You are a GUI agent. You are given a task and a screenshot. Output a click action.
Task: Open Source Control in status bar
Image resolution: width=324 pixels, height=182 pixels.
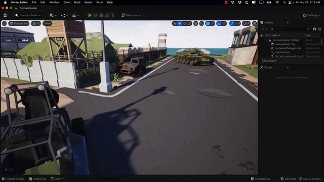coord(310,179)
